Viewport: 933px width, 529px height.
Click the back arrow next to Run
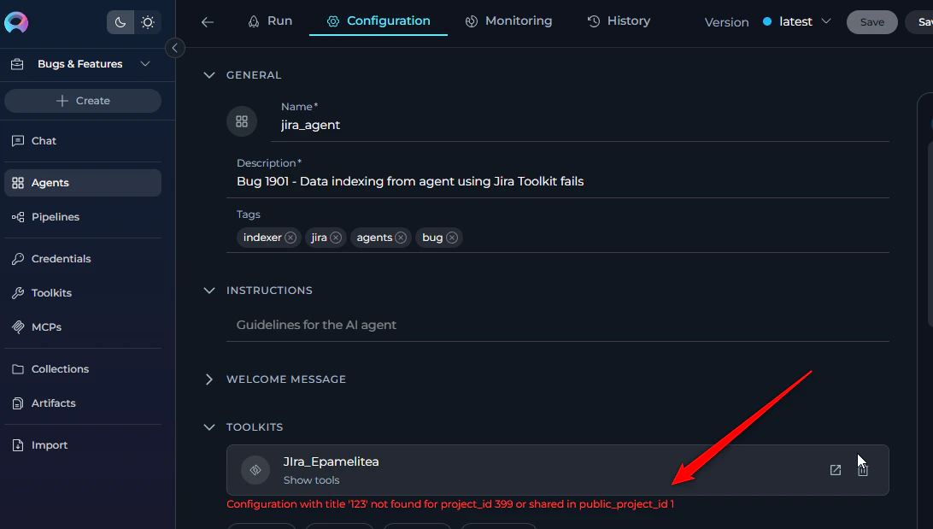(x=208, y=21)
